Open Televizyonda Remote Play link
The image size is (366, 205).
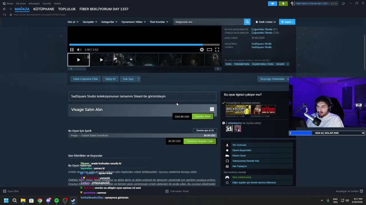pyautogui.click(x=246, y=161)
